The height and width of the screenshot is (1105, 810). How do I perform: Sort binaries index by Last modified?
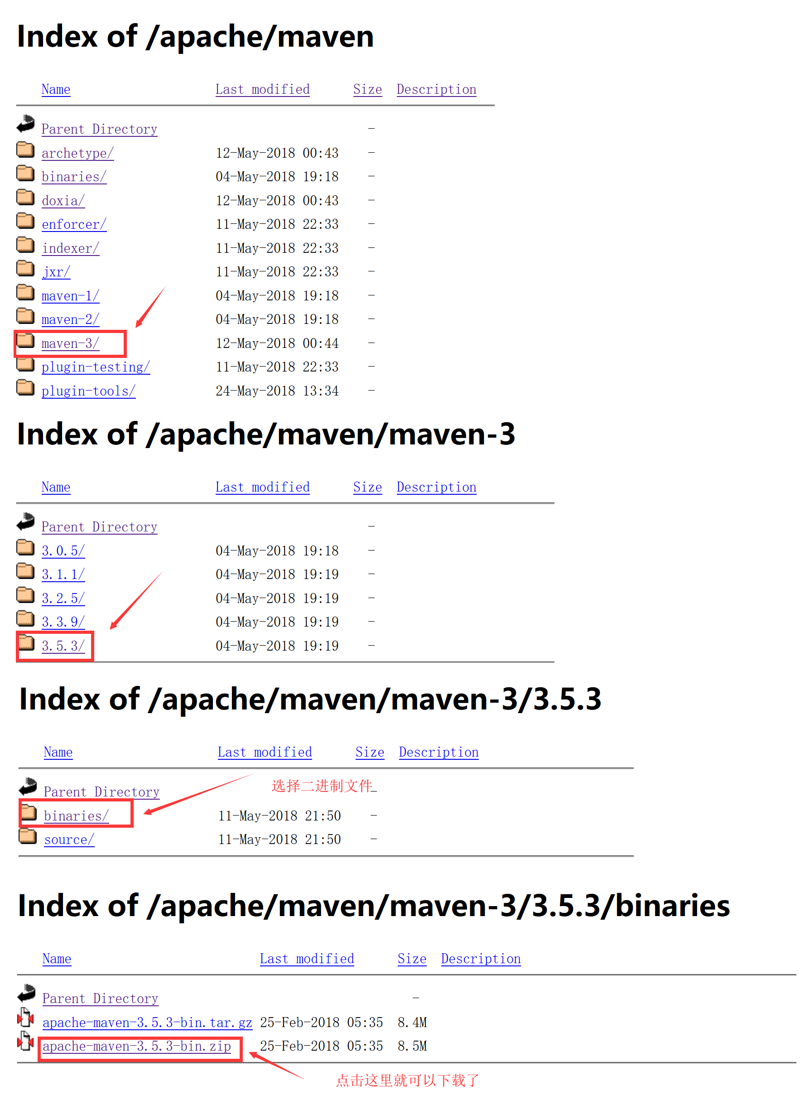coord(306,959)
